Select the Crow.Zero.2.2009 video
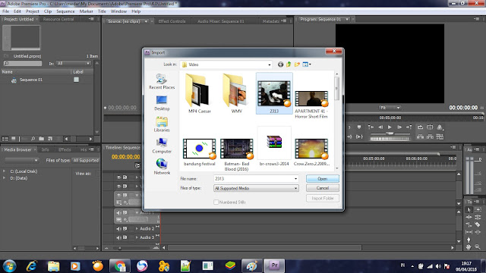 [x=311, y=152]
